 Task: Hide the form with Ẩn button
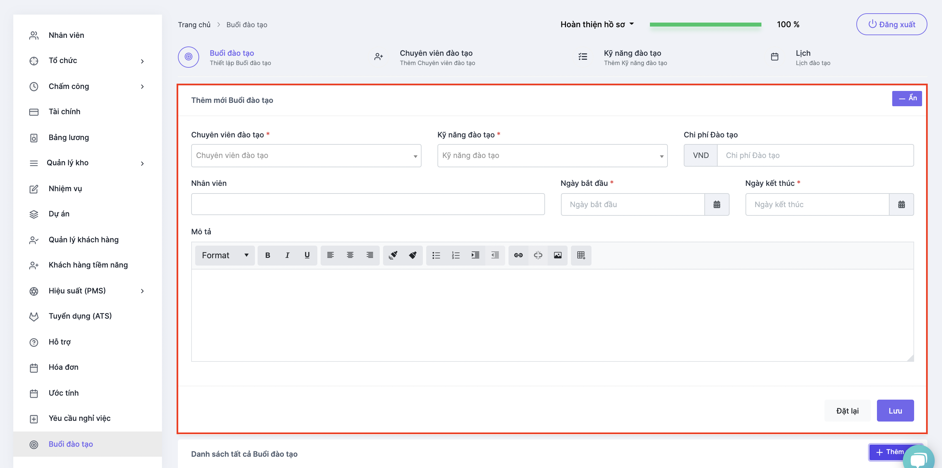(x=907, y=98)
